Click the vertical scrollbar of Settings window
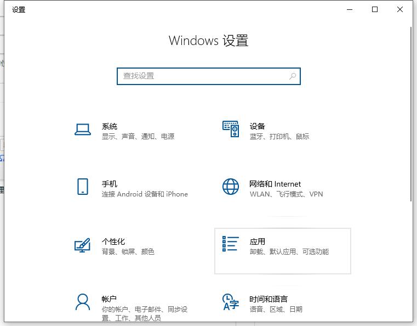 (411, 114)
